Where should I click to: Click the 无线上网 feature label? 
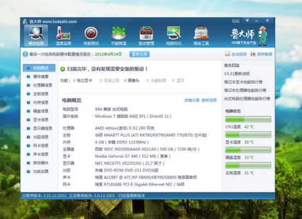click(x=112, y=80)
